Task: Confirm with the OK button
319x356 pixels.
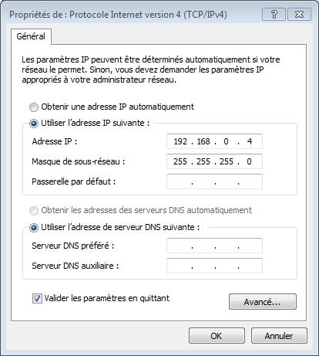Action: 217,336
